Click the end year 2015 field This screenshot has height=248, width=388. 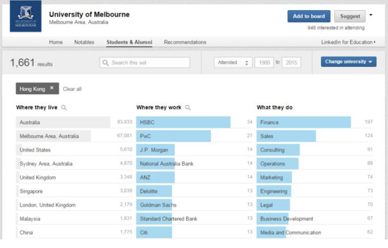tap(291, 63)
